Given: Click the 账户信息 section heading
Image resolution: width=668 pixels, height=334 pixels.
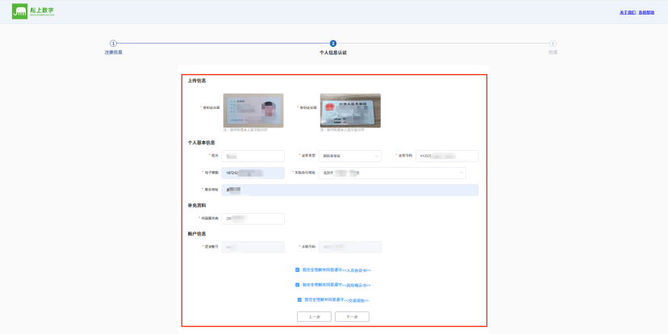Looking at the screenshot, I should click(x=197, y=234).
